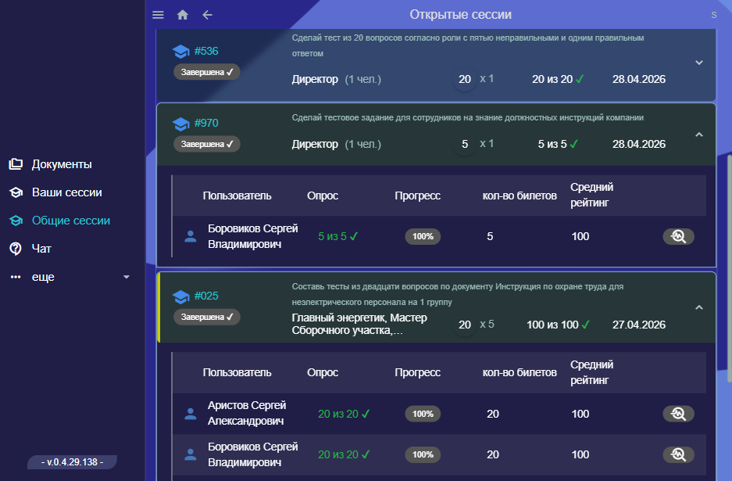Click Завершена badge of session #970
This screenshot has height=481, width=732.
click(x=207, y=144)
